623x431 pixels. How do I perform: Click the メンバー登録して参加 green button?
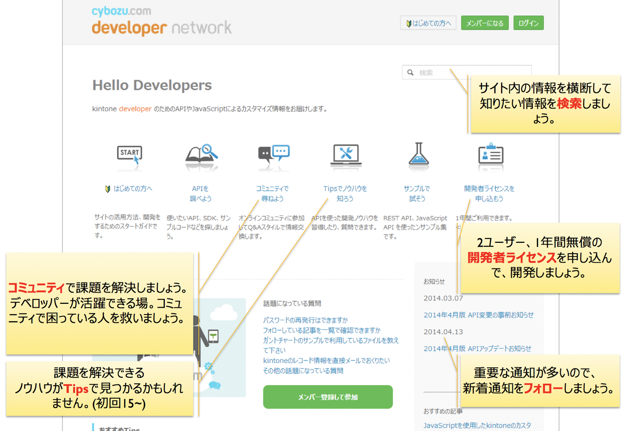tap(328, 397)
